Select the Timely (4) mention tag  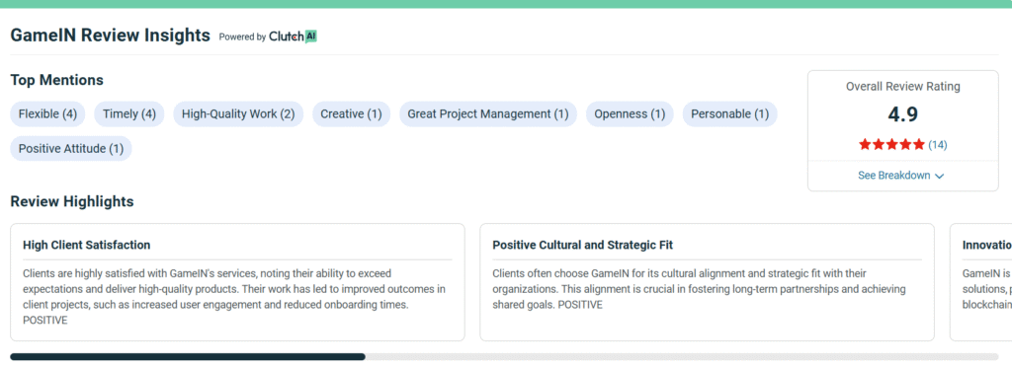click(x=129, y=114)
